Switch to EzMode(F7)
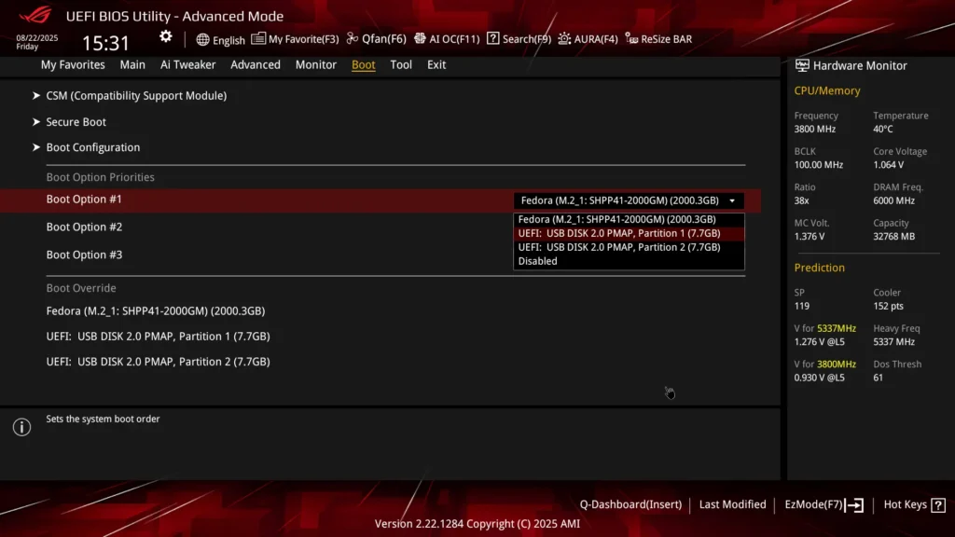The height and width of the screenshot is (537, 955). pos(813,504)
